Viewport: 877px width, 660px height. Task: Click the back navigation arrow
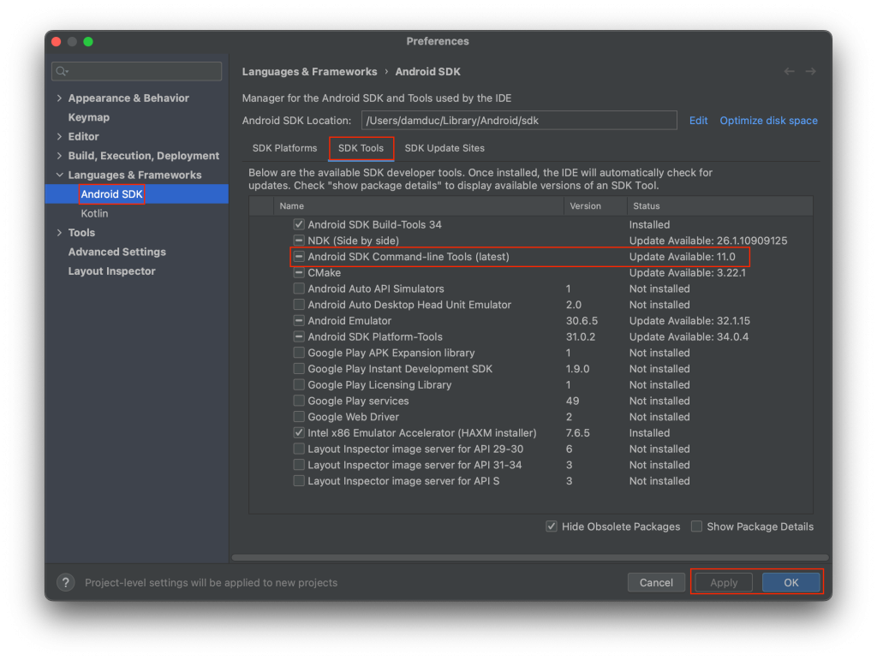[x=789, y=72]
